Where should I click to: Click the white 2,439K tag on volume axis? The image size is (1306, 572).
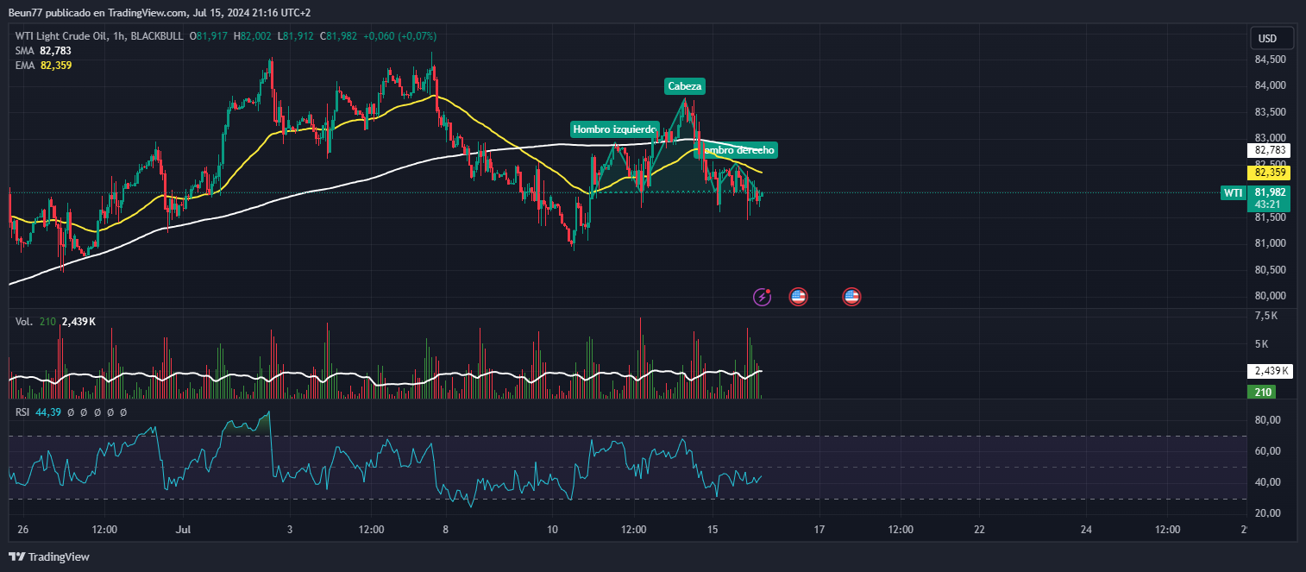pos(1269,371)
